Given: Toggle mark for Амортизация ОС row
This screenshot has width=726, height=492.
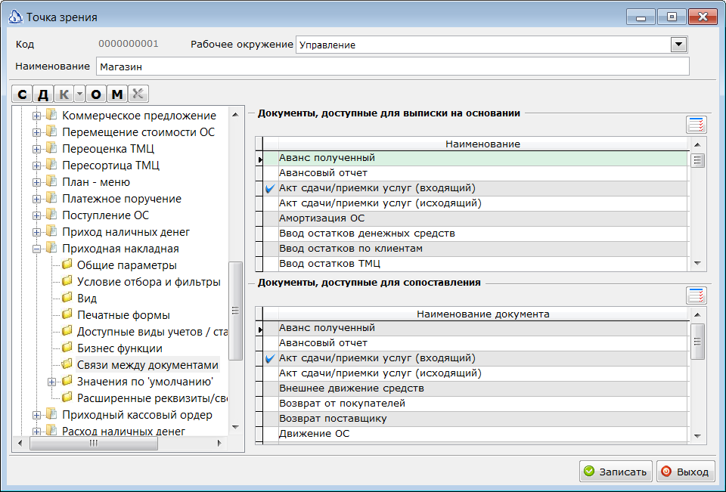Looking at the screenshot, I should (x=271, y=218).
